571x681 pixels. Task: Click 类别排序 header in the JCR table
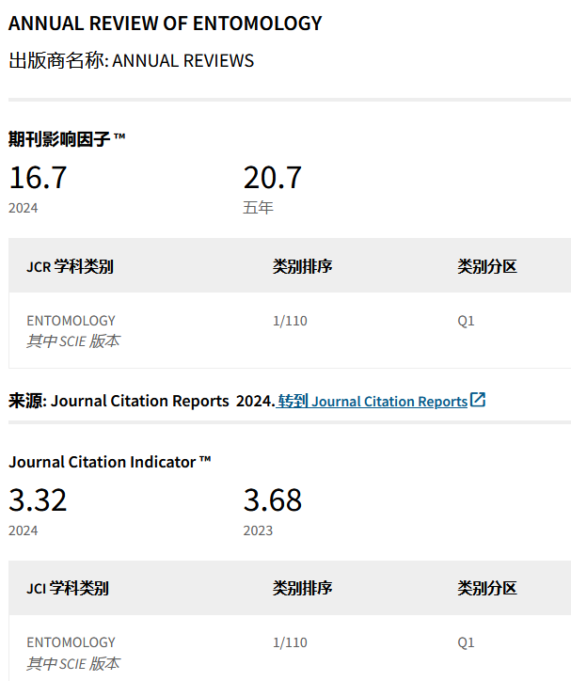[x=302, y=266]
